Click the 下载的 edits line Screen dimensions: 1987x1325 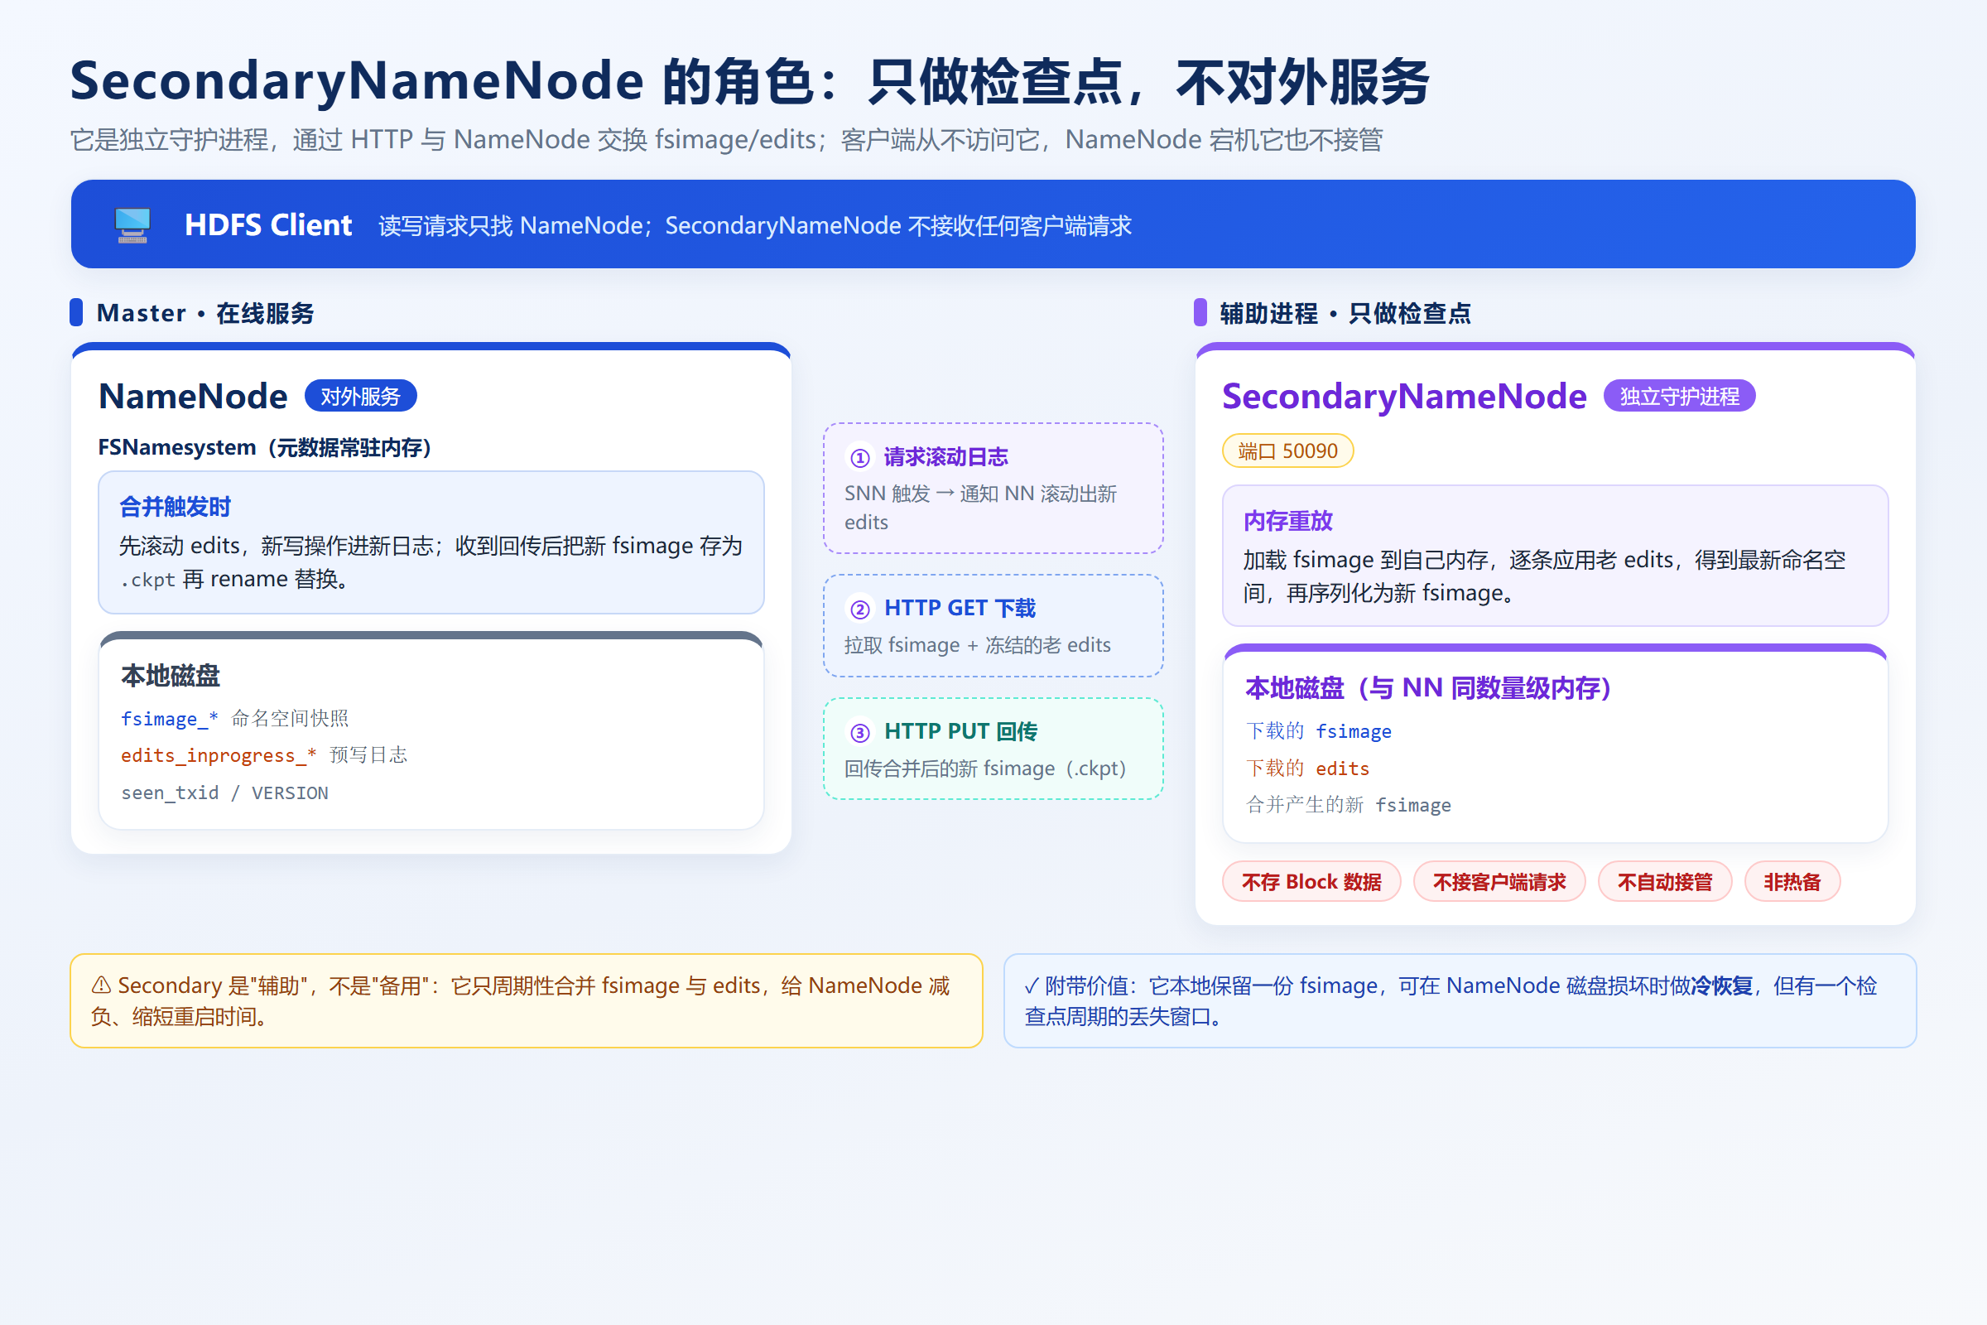[x=1308, y=768]
